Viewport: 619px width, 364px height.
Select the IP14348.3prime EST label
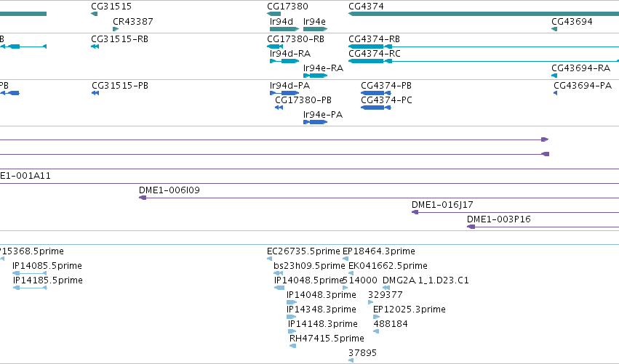[322, 310]
